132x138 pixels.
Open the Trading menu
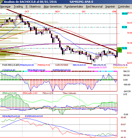(18, 7)
